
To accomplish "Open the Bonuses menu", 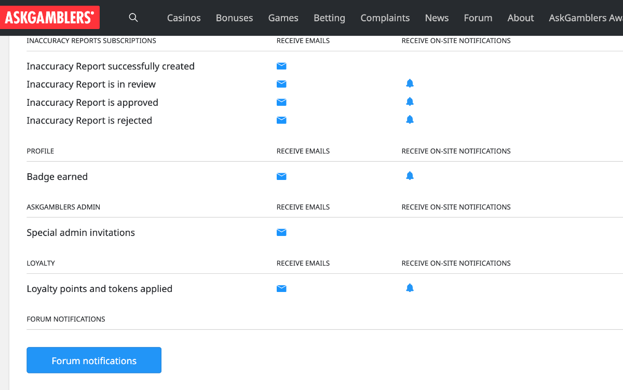I will pos(234,18).
